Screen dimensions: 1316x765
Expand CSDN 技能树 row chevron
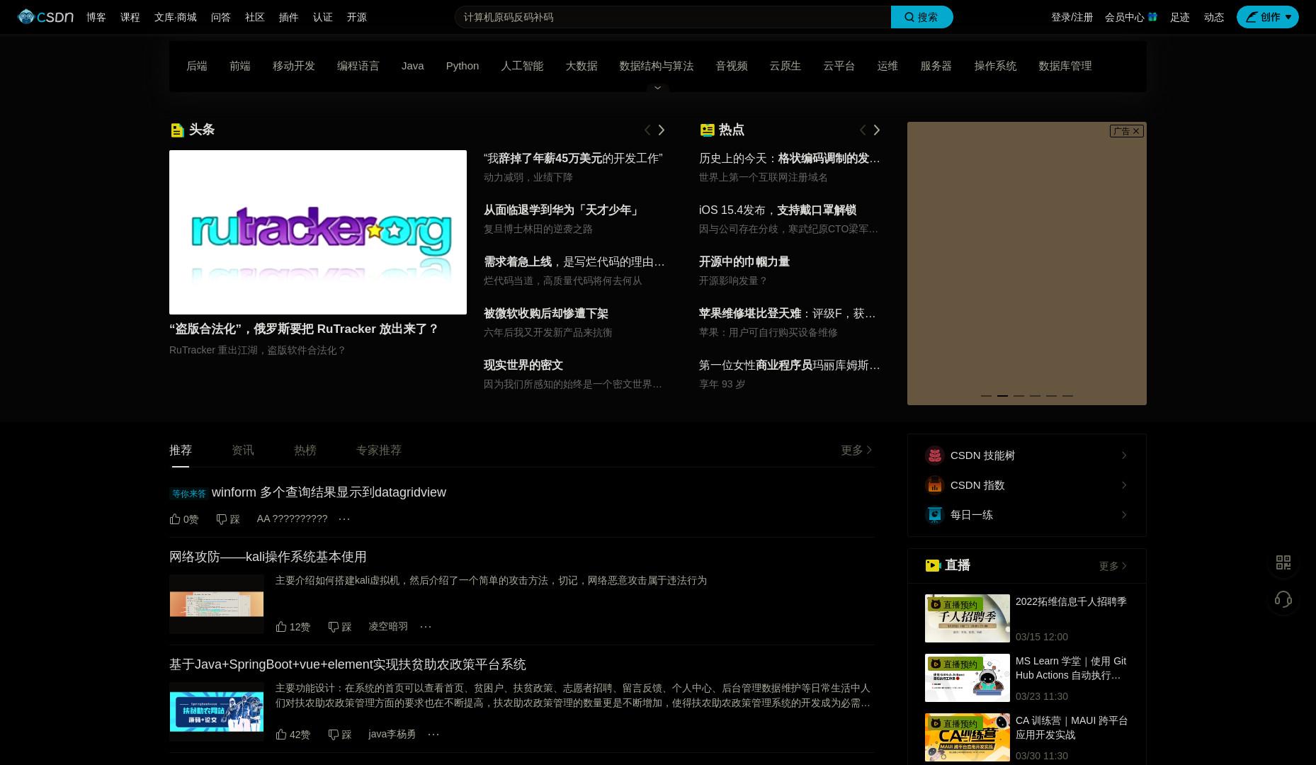click(x=1124, y=455)
